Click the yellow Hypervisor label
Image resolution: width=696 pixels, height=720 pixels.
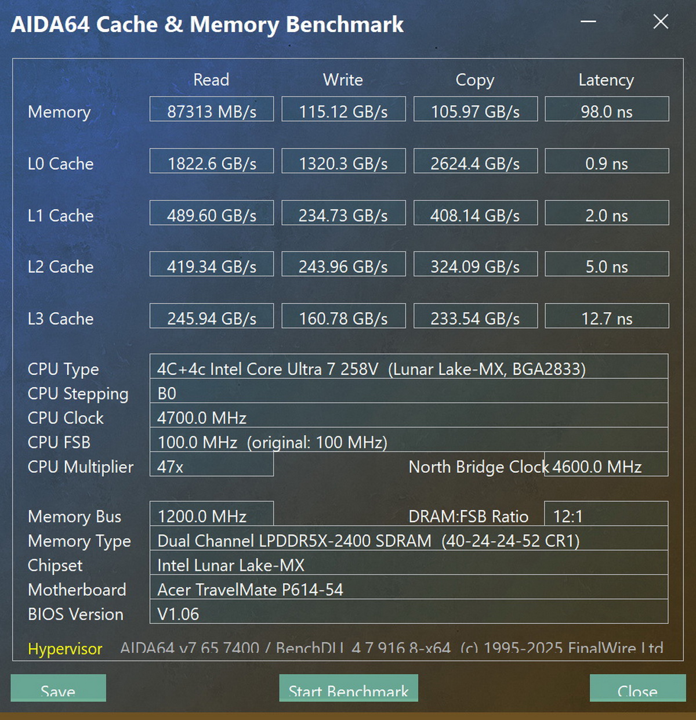[x=65, y=648]
